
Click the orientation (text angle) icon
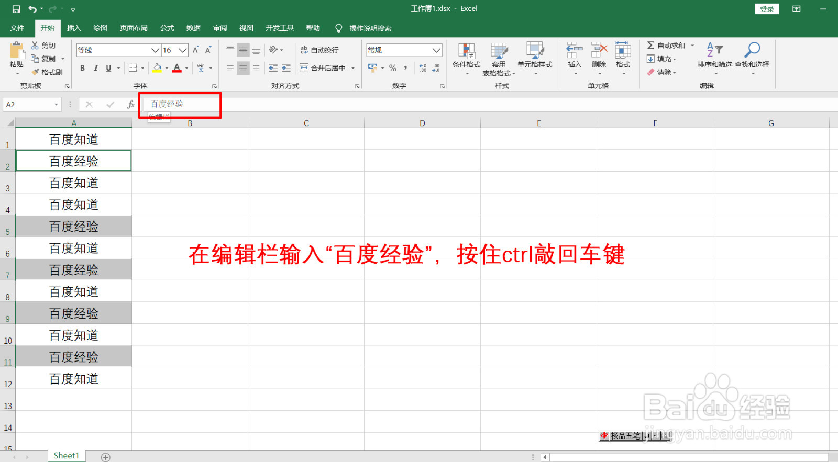pos(273,50)
